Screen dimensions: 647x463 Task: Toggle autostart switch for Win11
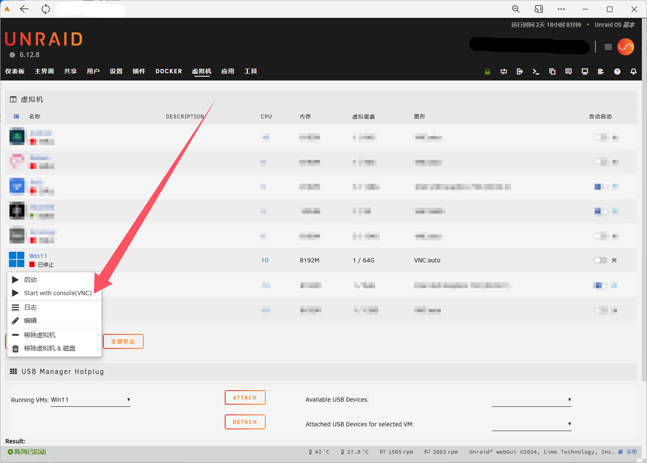click(x=600, y=260)
